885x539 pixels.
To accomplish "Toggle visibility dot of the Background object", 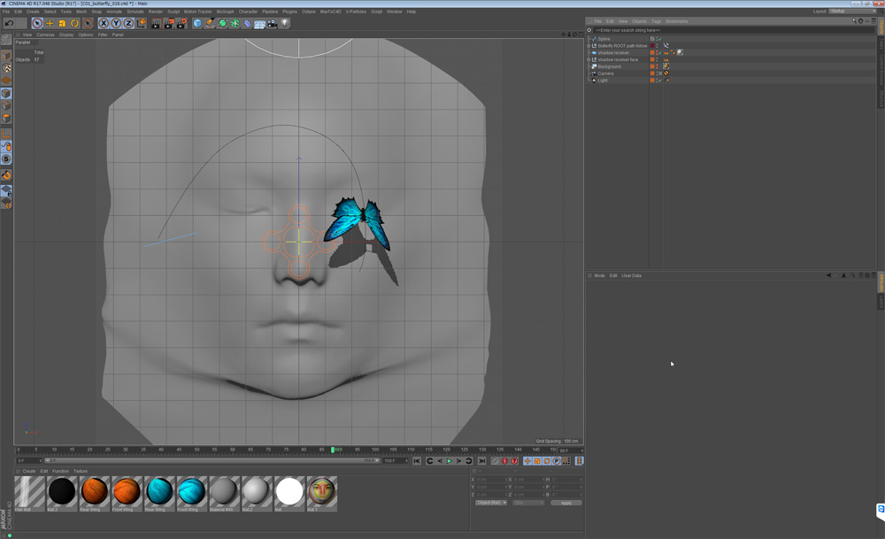I will tap(657, 65).
